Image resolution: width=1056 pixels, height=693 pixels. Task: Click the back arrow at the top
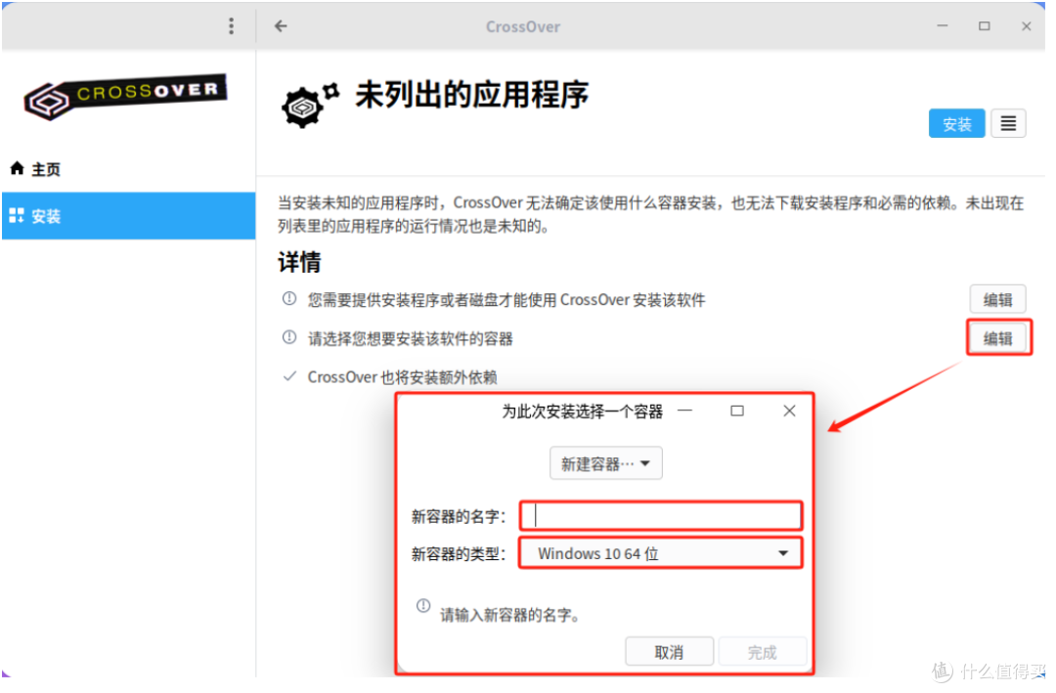pyautogui.click(x=281, y=26)
